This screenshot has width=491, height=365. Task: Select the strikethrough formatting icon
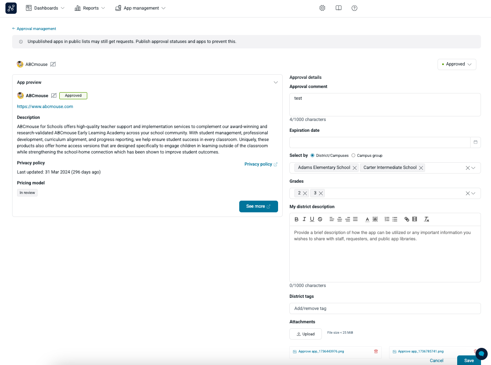(x=320, y=219)
